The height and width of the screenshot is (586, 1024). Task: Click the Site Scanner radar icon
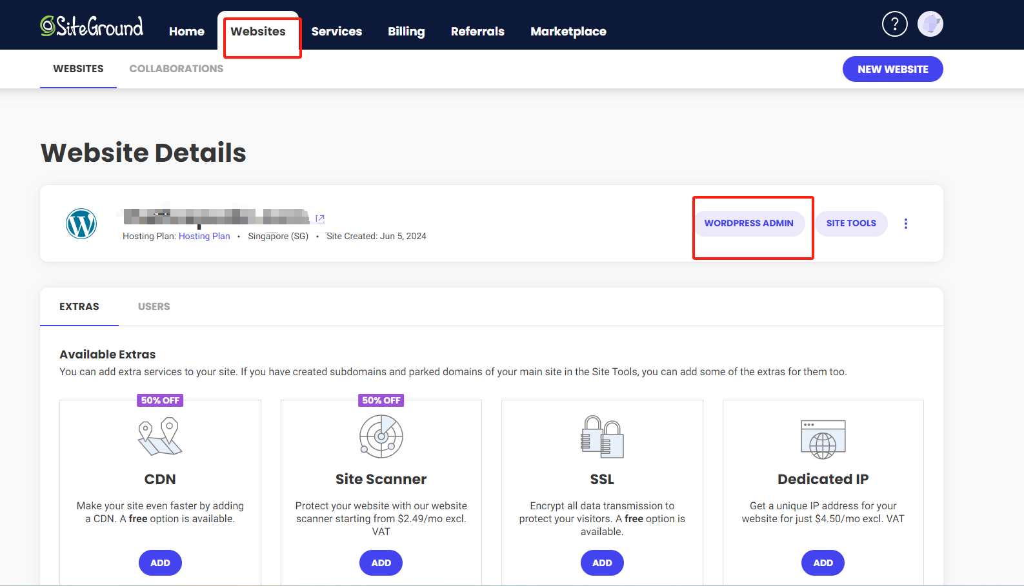click(381, 436)
